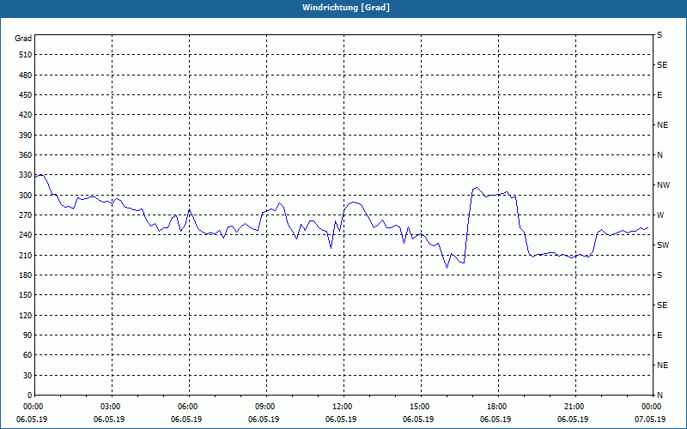
Task: Select the '480' y-axis value
Action: coord(26,75)
